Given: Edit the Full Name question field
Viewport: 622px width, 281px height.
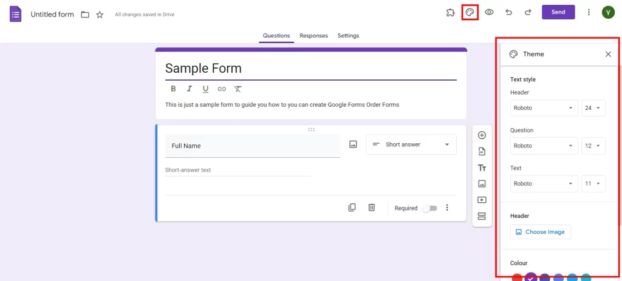Looking at the screenshot, I should point(252,146).
